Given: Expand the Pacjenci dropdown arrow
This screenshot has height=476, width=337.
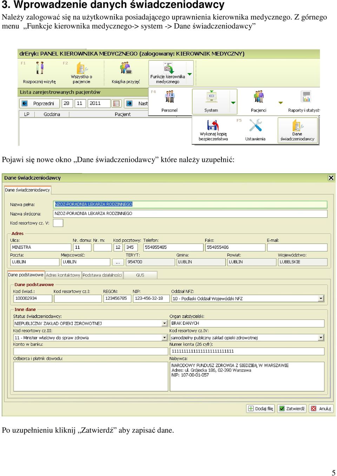Looking at the screenshot, I should (280, 103).
